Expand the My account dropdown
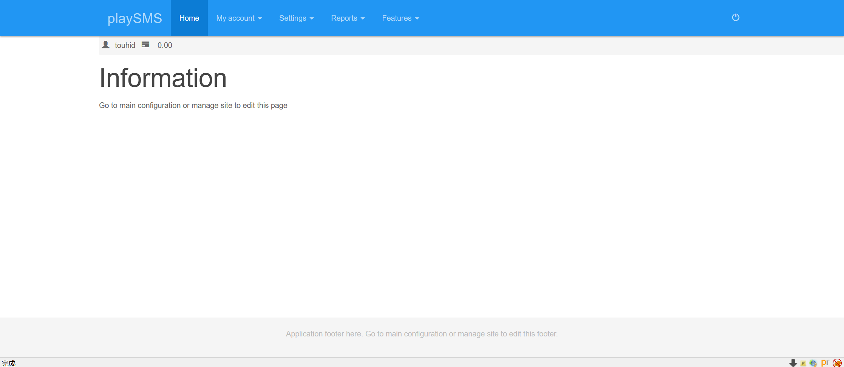This screenshot has width=844, height=367. [239, 18]
